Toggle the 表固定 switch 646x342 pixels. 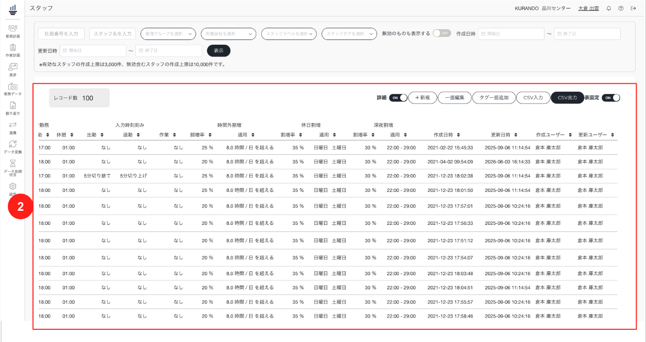(x=611, y=98)
